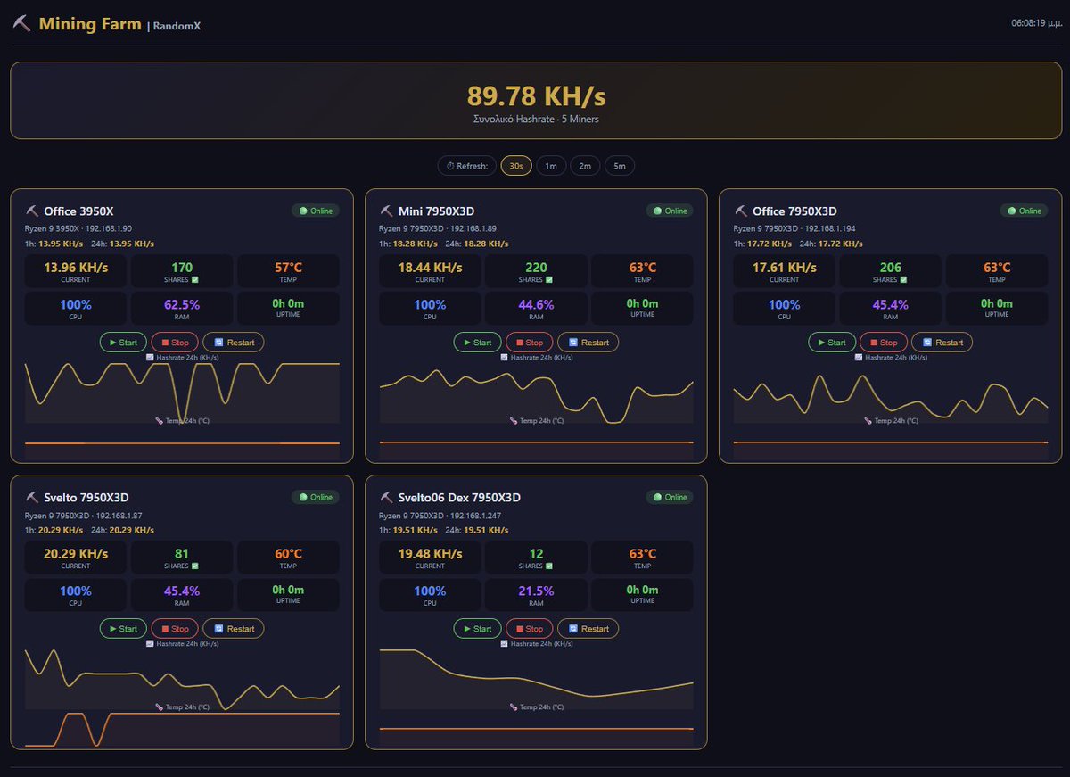1070x777 pixels.
Task: Click the Svelto 7950X3D temperature 24h chart
Action: [x=182, y=729]
